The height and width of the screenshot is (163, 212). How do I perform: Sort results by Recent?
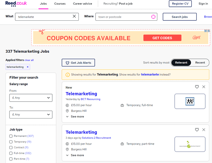point(200,62)
